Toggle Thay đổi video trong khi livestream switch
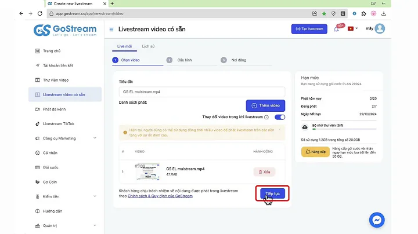 tap(280, 117)
